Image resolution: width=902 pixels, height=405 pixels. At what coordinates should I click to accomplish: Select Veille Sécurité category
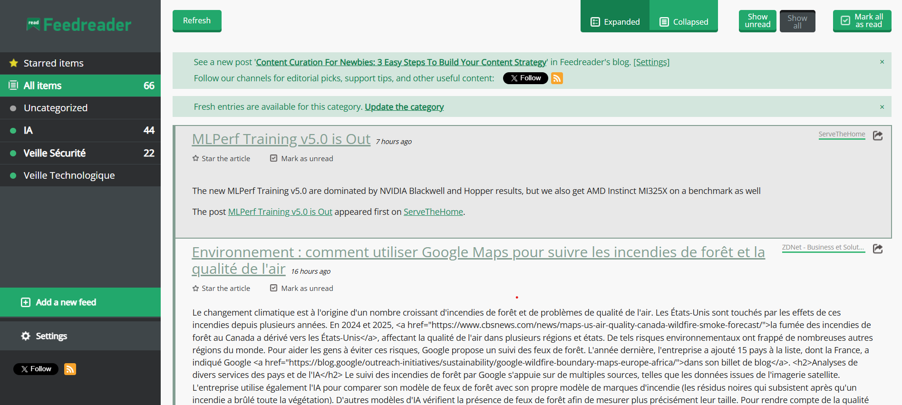coord(55,153)
